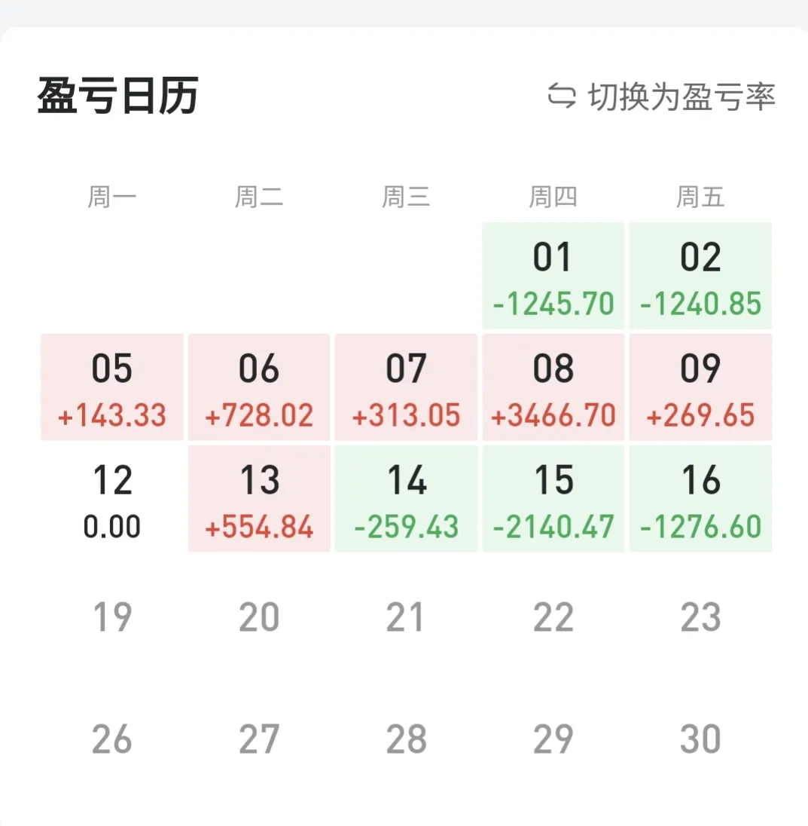Select the greyed-out day 30
The image size is (808, 826).
point(700,739)
